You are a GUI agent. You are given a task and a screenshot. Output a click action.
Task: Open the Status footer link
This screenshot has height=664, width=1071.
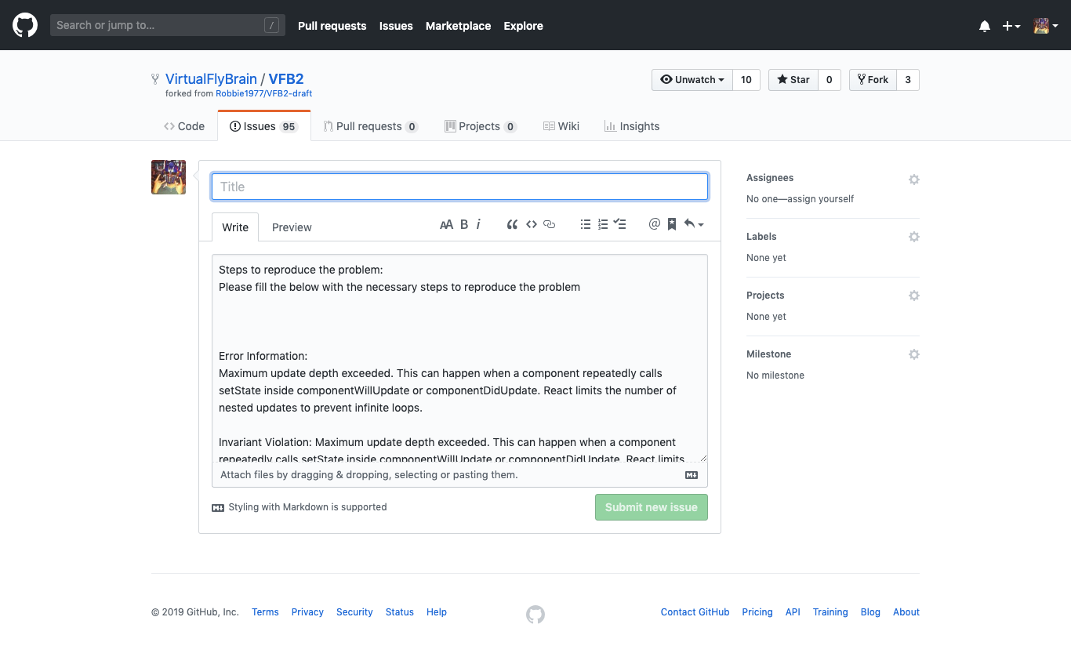[x=400, y=612]
